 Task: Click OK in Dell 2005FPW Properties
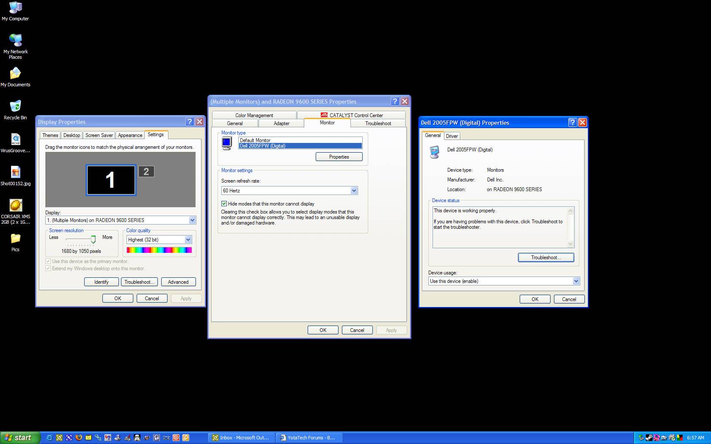coord(535,299)
